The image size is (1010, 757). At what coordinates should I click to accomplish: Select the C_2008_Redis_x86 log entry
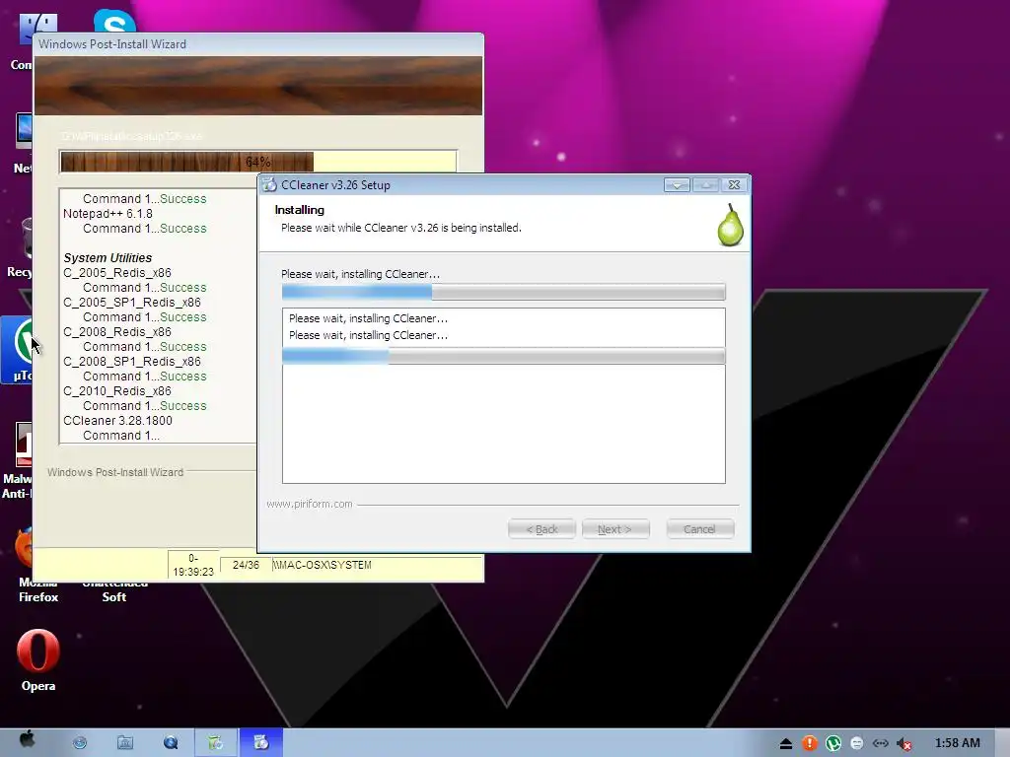117,332
